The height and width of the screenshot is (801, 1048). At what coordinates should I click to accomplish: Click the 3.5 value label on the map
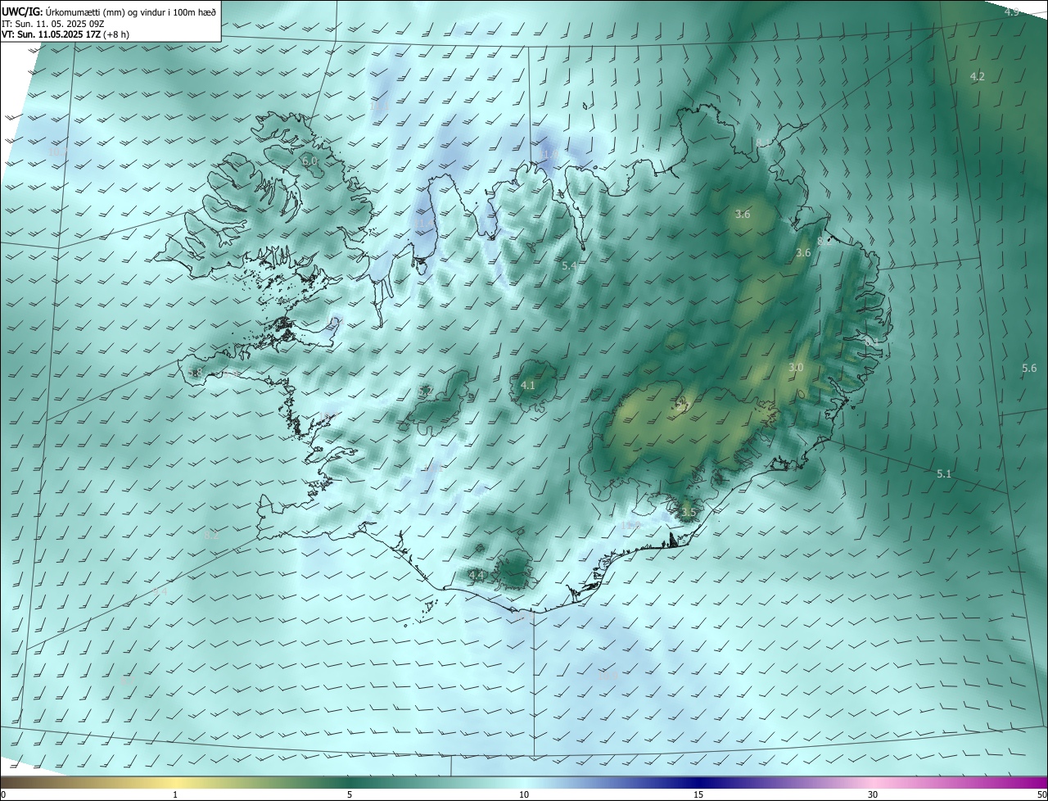click(688, 513)
